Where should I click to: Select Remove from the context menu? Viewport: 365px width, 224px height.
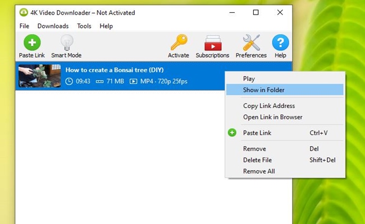coord(285,148)
